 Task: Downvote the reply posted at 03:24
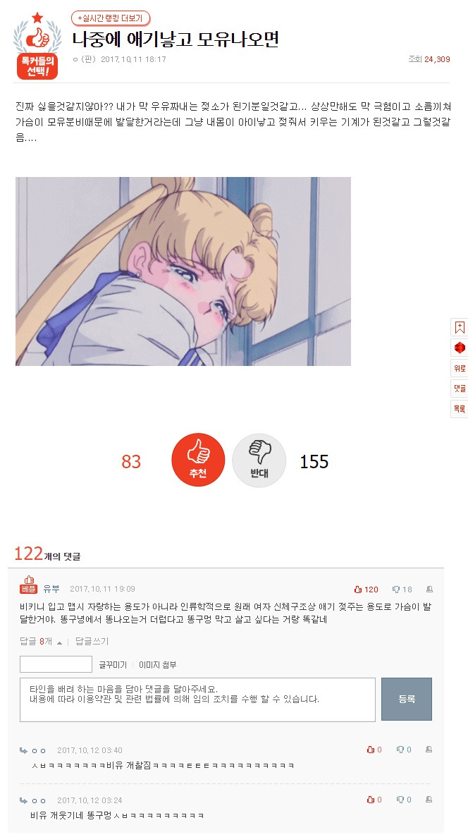tap(404, 800)
